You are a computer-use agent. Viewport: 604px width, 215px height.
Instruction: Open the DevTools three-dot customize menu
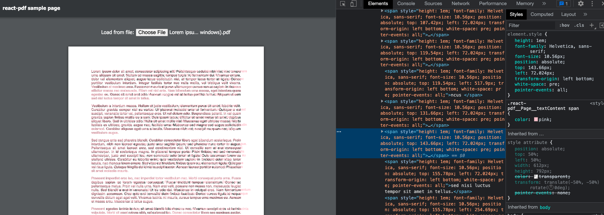tap(592, 4)
